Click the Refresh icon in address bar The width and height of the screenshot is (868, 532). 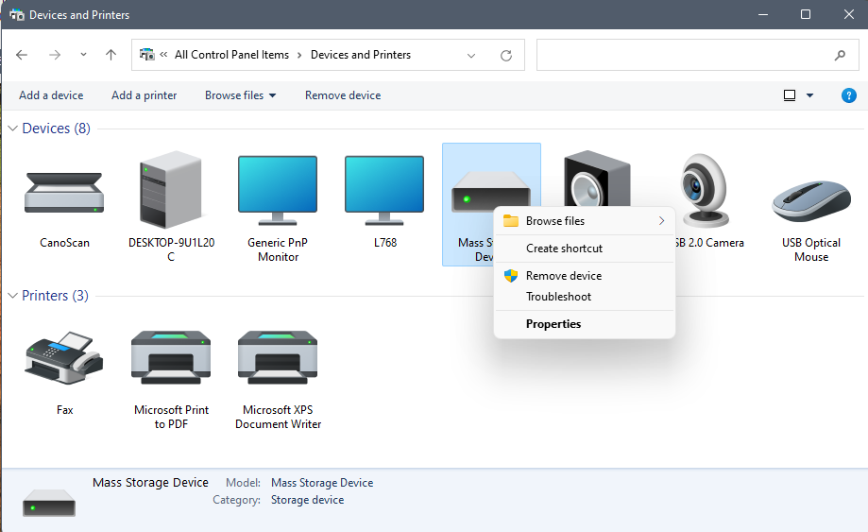(506, 56)
